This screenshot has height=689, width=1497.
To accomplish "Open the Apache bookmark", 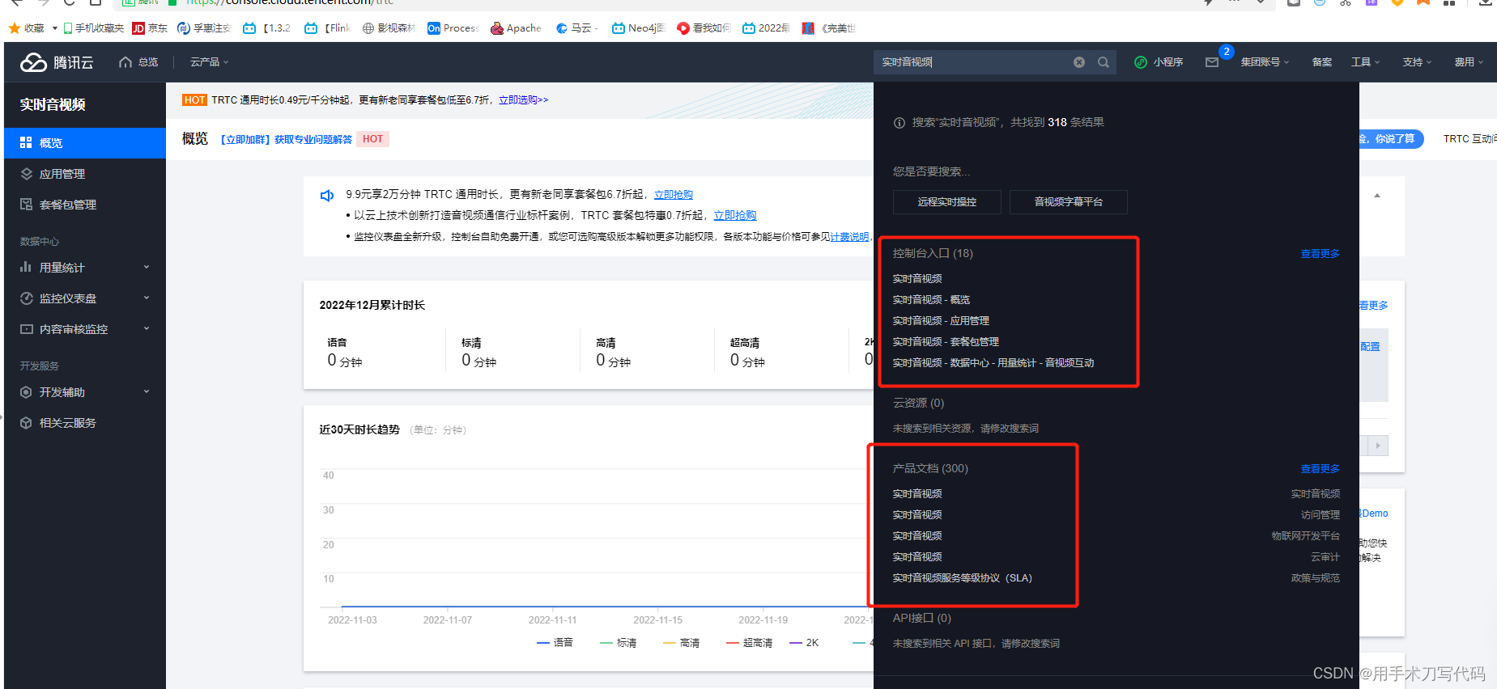I will click(516, 28).
